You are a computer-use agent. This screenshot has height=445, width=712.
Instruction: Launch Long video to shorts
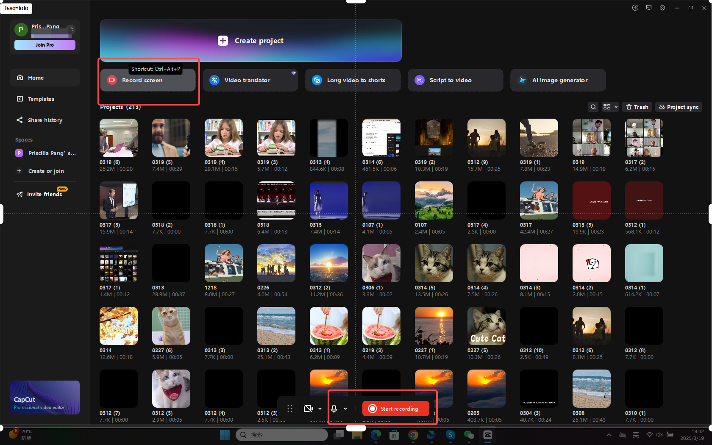(353, 80)
